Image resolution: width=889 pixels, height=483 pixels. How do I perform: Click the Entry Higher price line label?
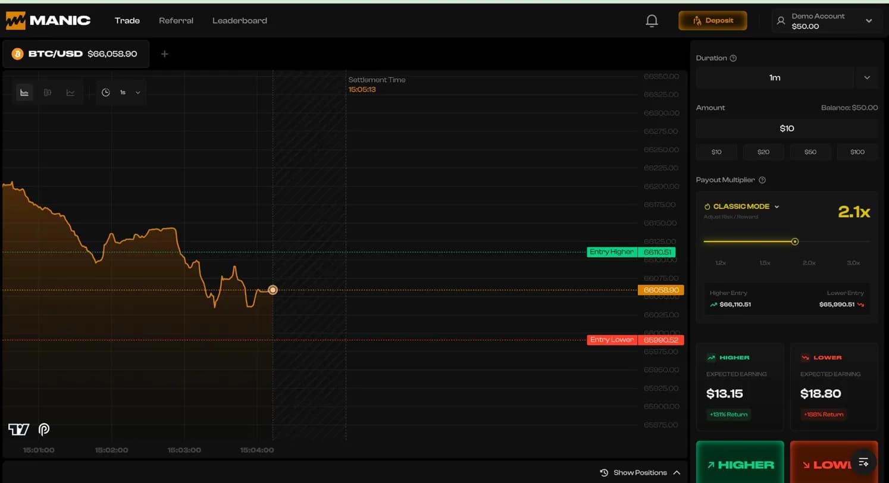[612, 252]
